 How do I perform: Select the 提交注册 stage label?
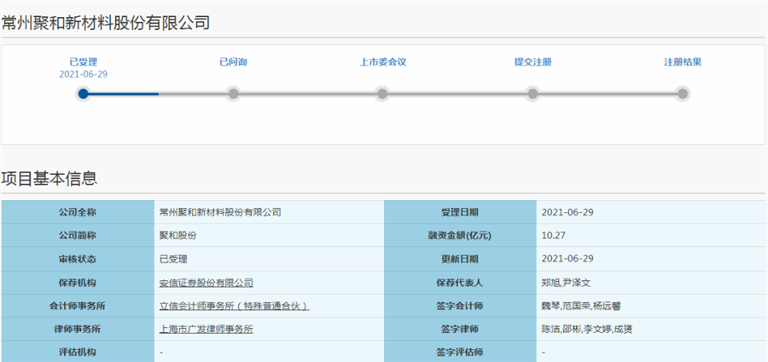tap(532, 62)
